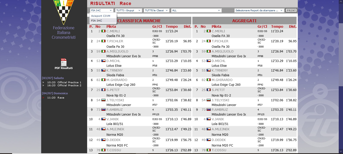
Task: Click PDF Risultati text link
Action: pyautogui.click(x=64, y=68)
